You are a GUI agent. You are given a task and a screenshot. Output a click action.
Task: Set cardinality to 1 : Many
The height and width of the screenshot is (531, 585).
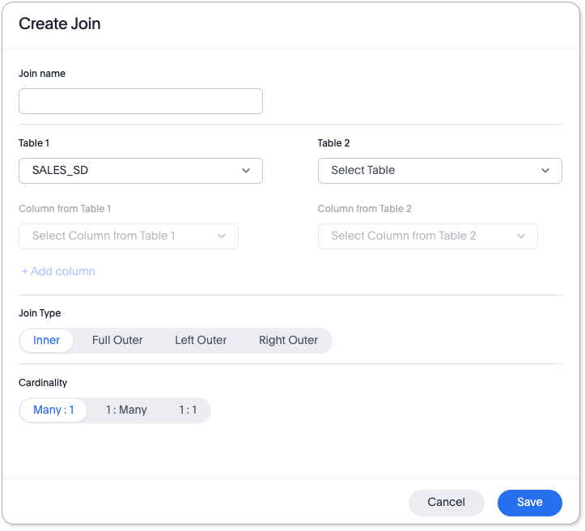(x=126, y=410)
